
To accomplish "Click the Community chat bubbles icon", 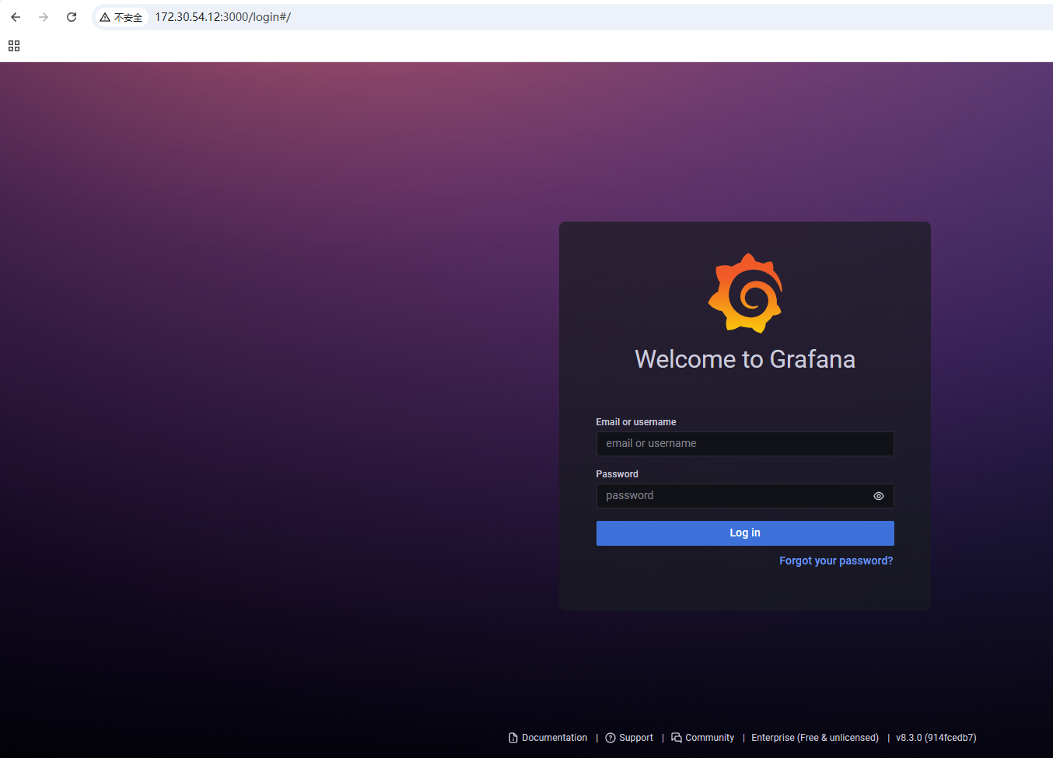I will pyautogui.click(x=677, y=738).
